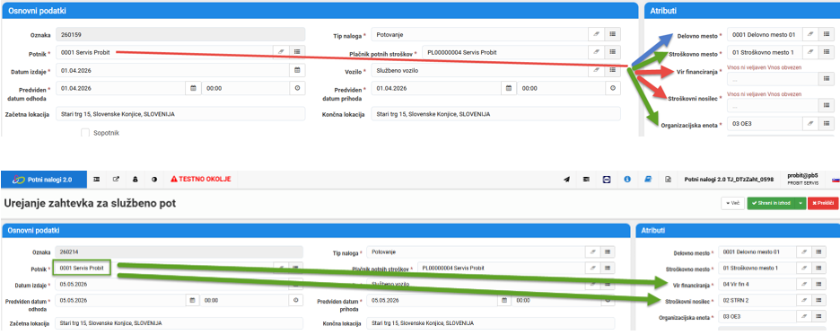
Task: Open Plačnik potnih stroškov lookup, form 260214
Action: tap(607, 268)
